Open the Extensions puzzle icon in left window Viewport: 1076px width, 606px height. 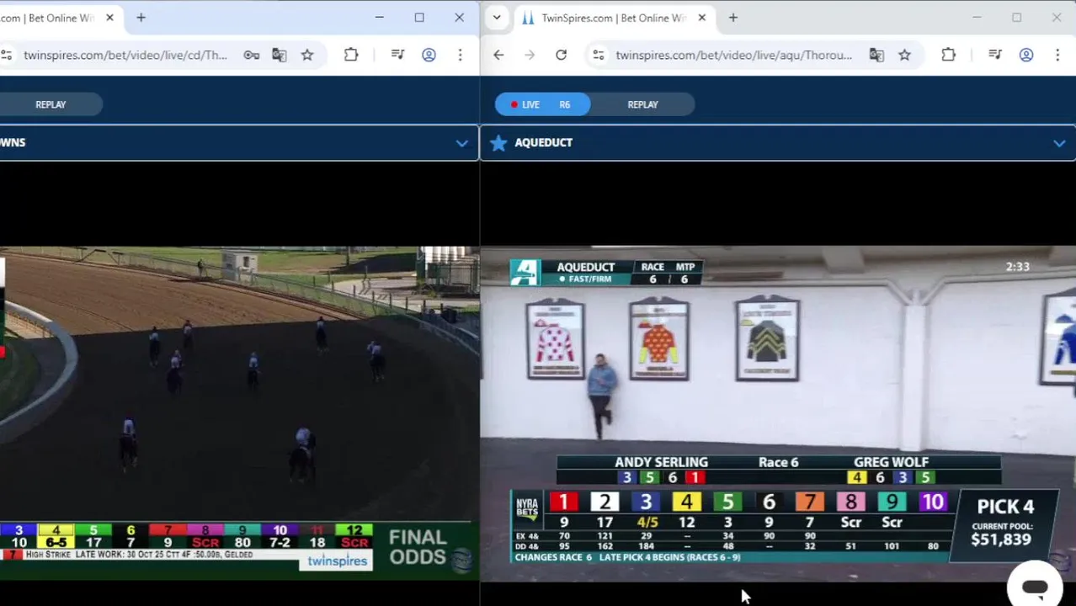pos(351,55)
